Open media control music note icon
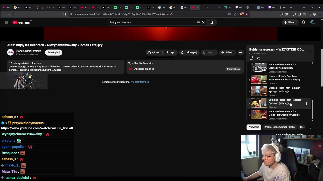Image resolution: width=323 pixels, height=181 pixels. [x=294, y=14]
